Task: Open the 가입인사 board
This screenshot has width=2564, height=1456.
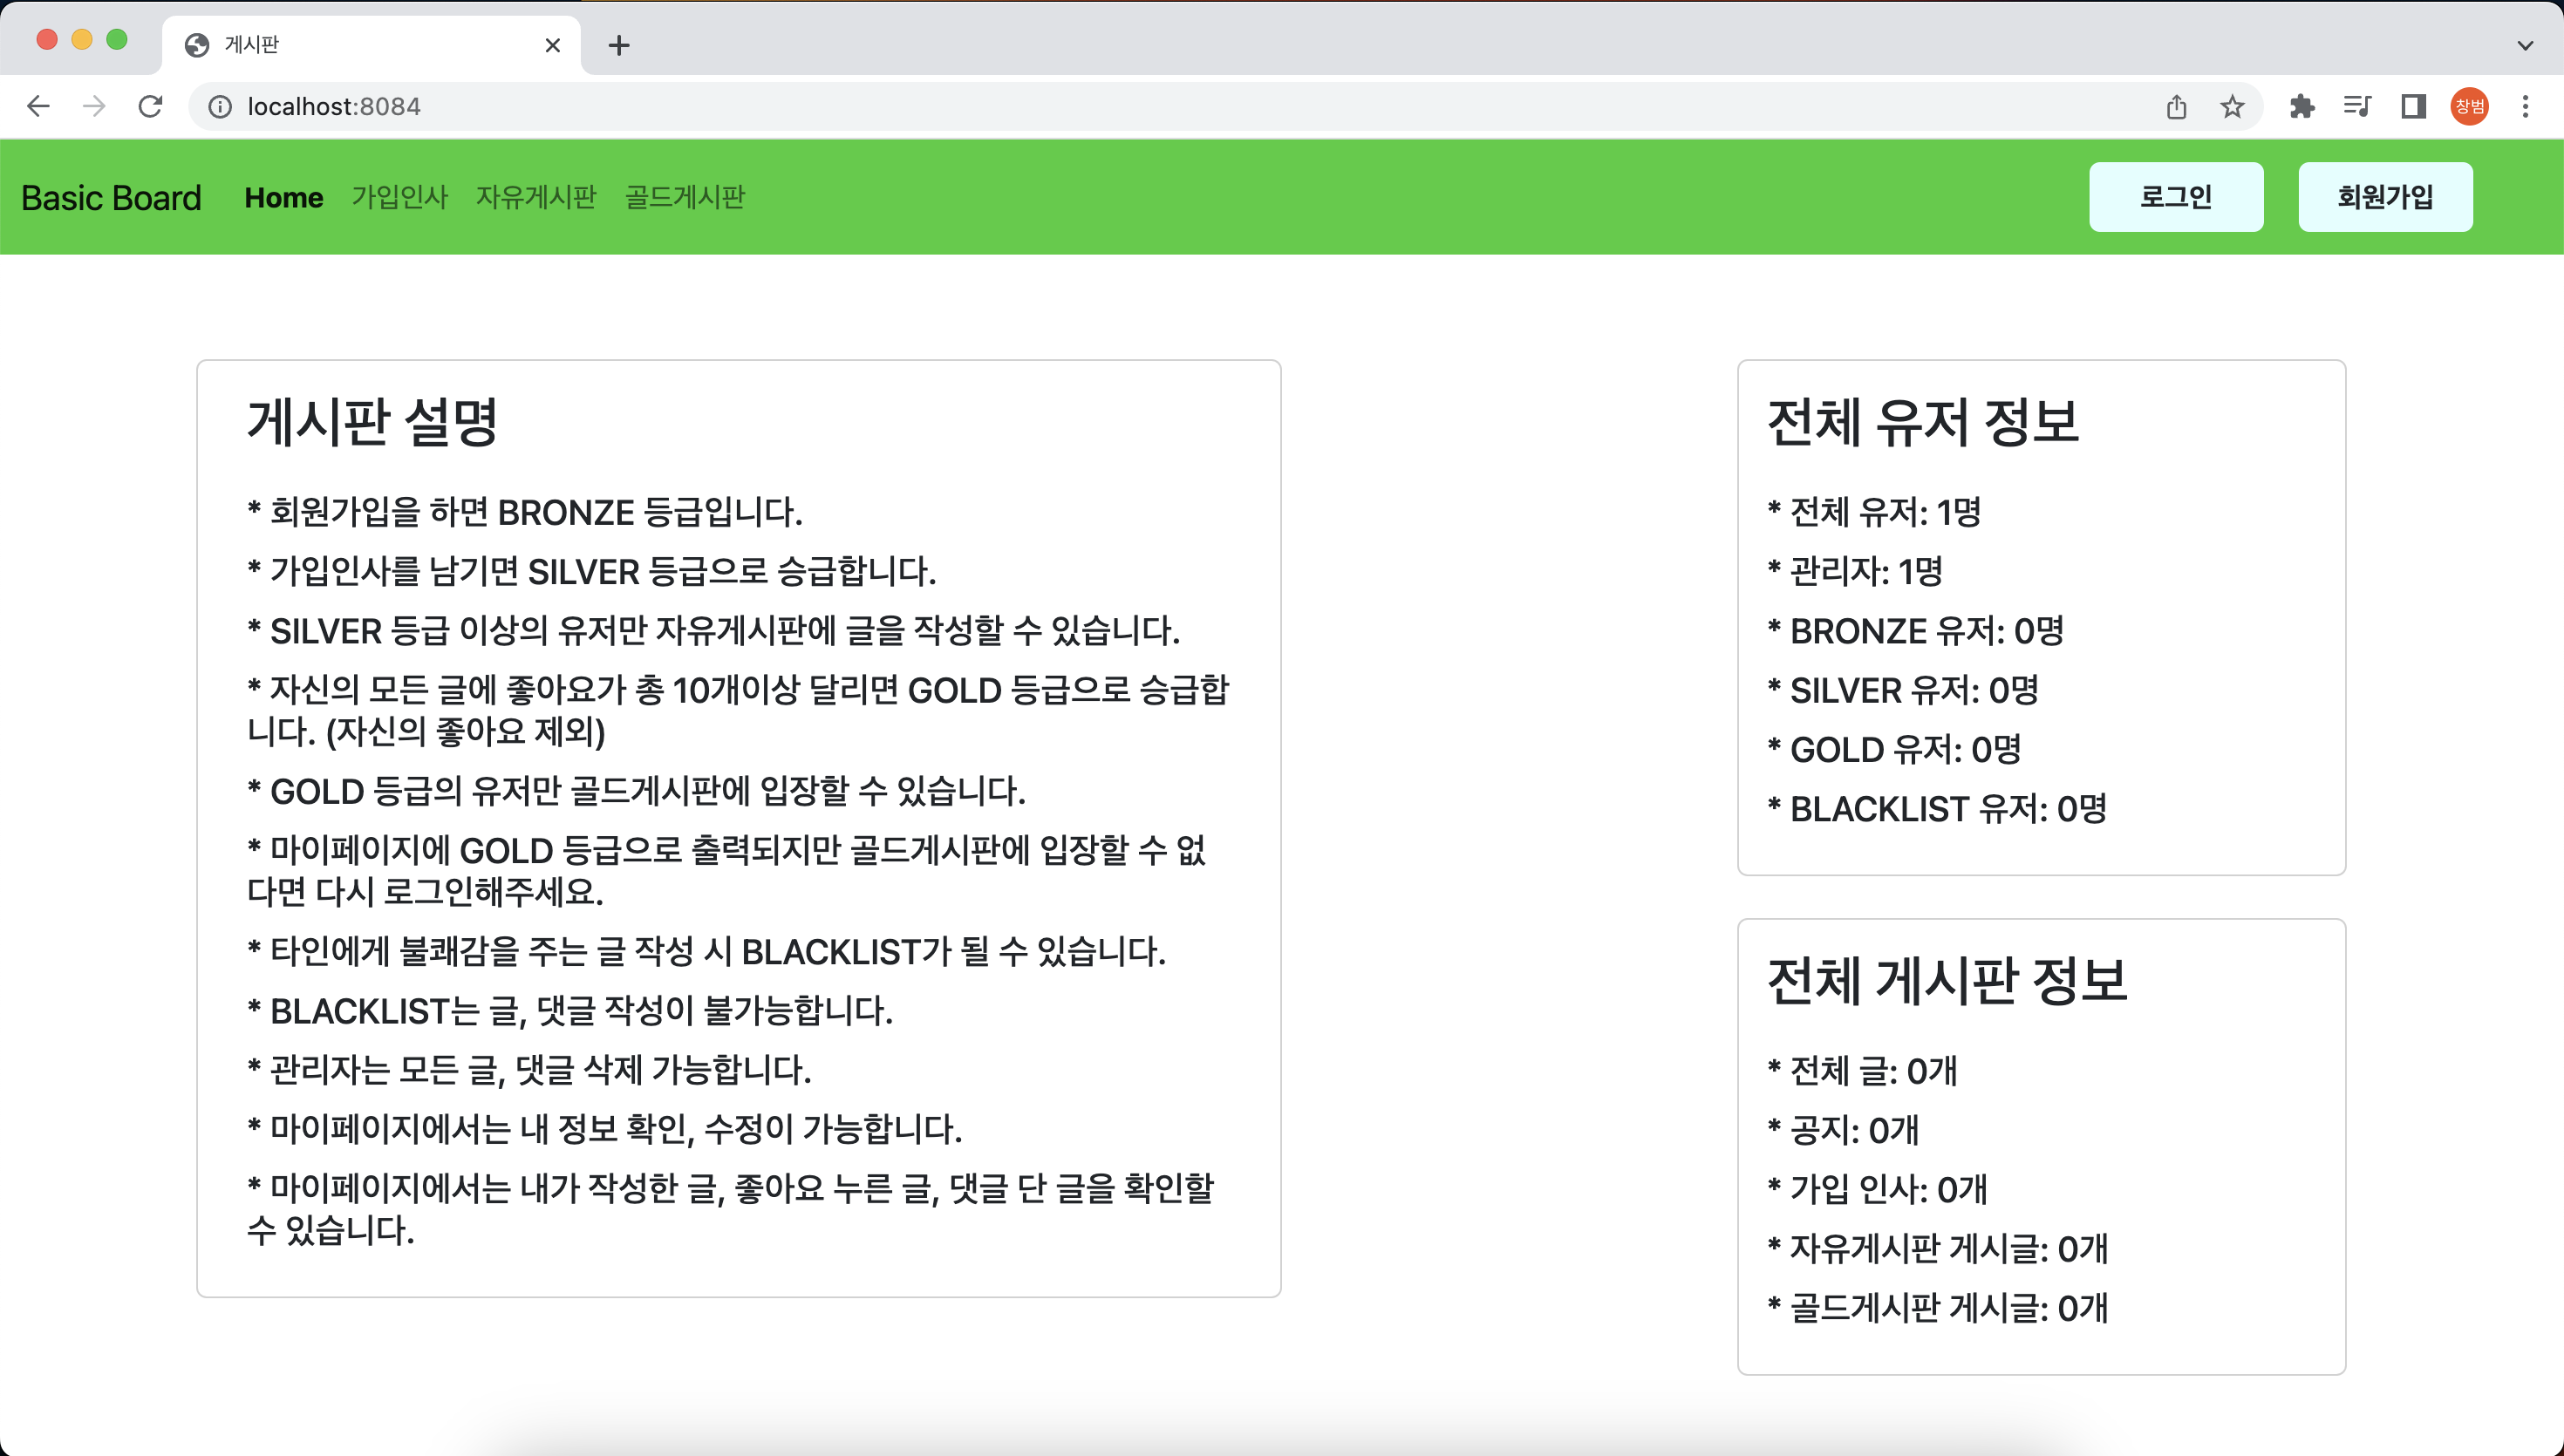Action: (x=399, y=197)
